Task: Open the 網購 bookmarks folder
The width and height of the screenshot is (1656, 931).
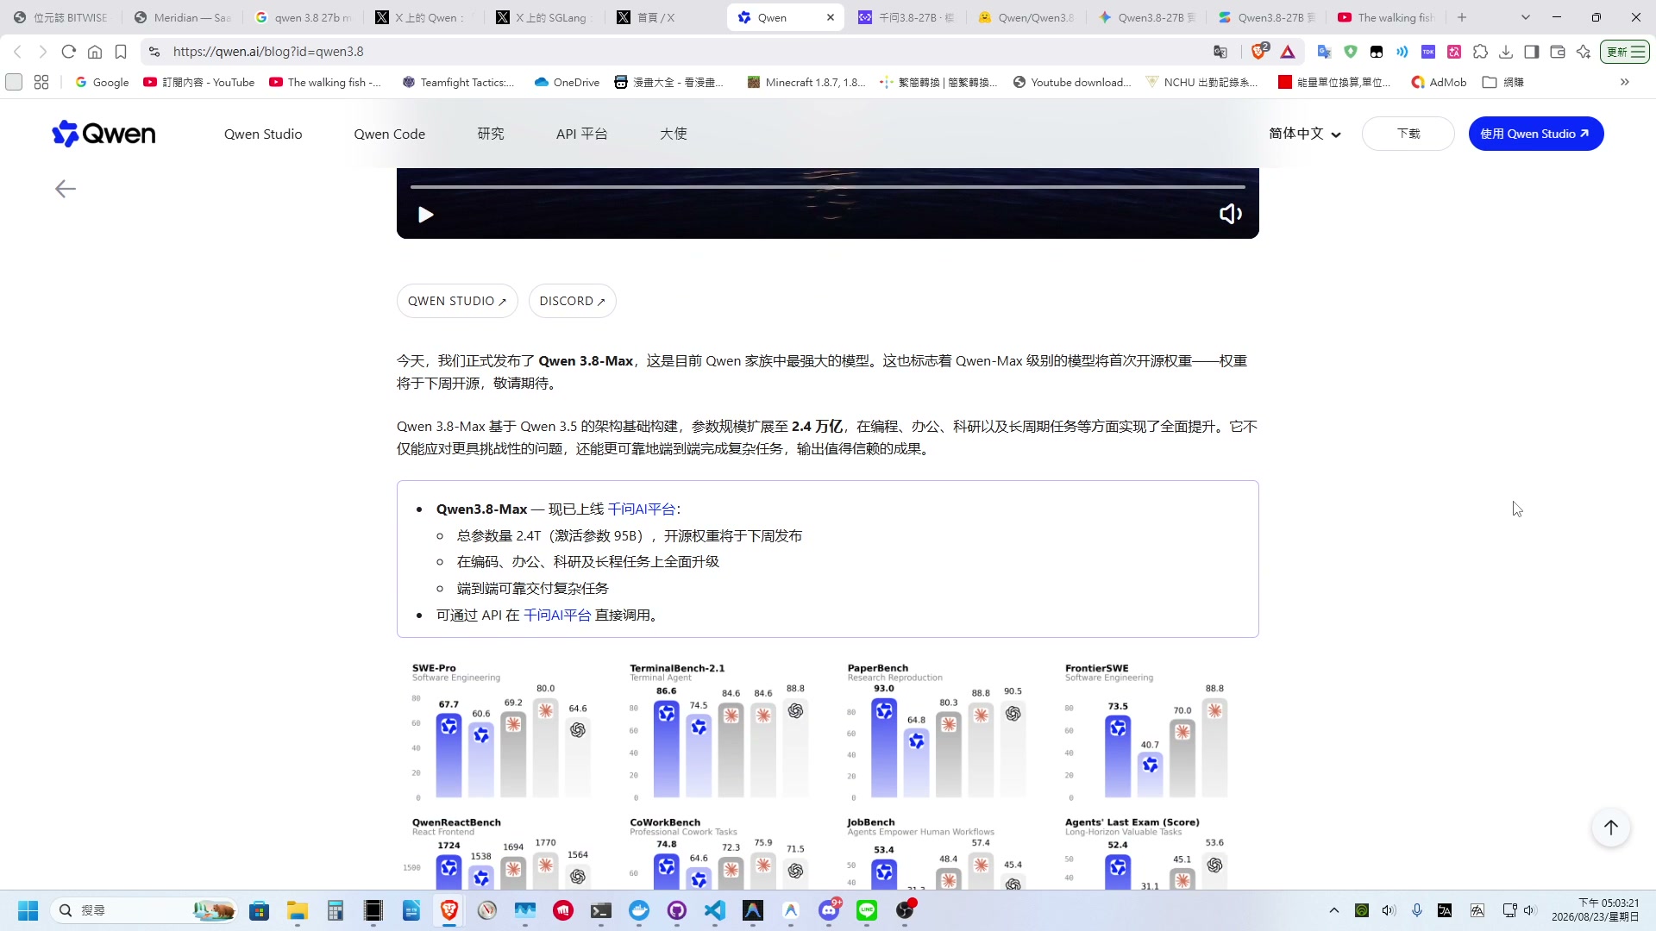Action: tap(1503, 82)
